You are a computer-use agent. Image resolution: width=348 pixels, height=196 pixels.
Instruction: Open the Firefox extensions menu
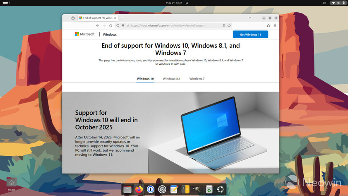coord(269,26)
